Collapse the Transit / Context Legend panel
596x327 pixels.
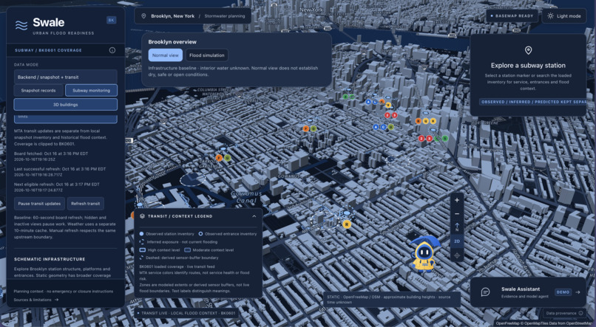(254, 216)
